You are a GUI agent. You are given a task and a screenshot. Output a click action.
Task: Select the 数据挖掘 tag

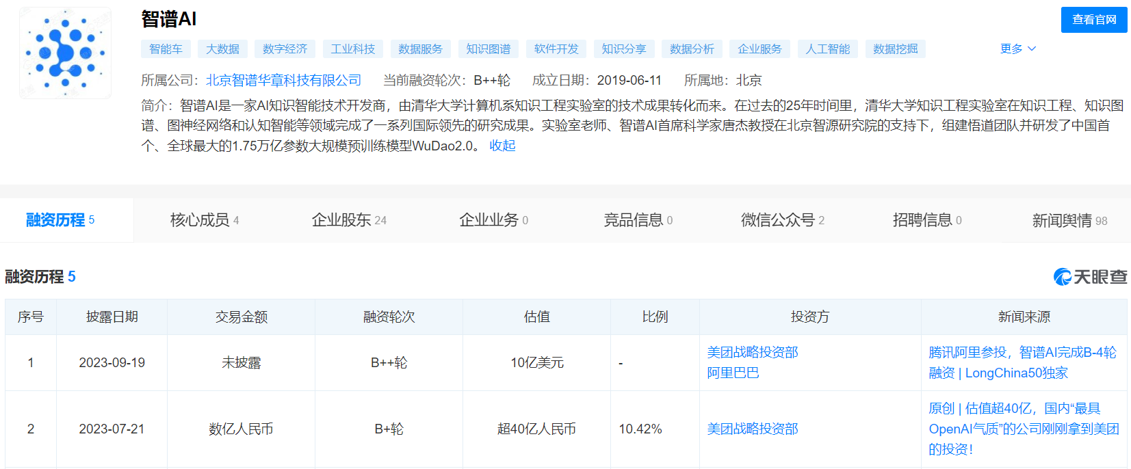tap(895, 49)
